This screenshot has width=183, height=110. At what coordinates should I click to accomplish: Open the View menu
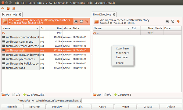click(x=49, y=3)
